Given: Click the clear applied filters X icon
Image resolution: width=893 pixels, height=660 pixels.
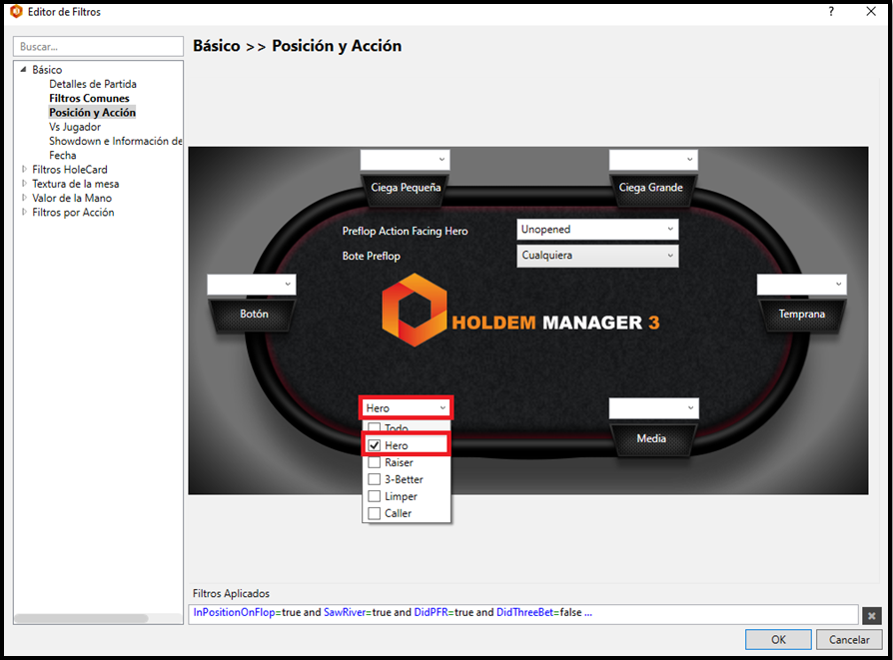Looking at the screenshot, I should click(x=871, y=616).
